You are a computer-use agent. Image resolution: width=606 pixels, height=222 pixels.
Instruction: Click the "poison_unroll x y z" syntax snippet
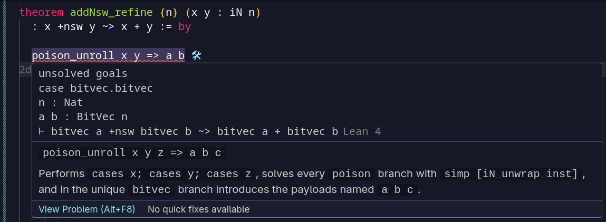[133, 153]
